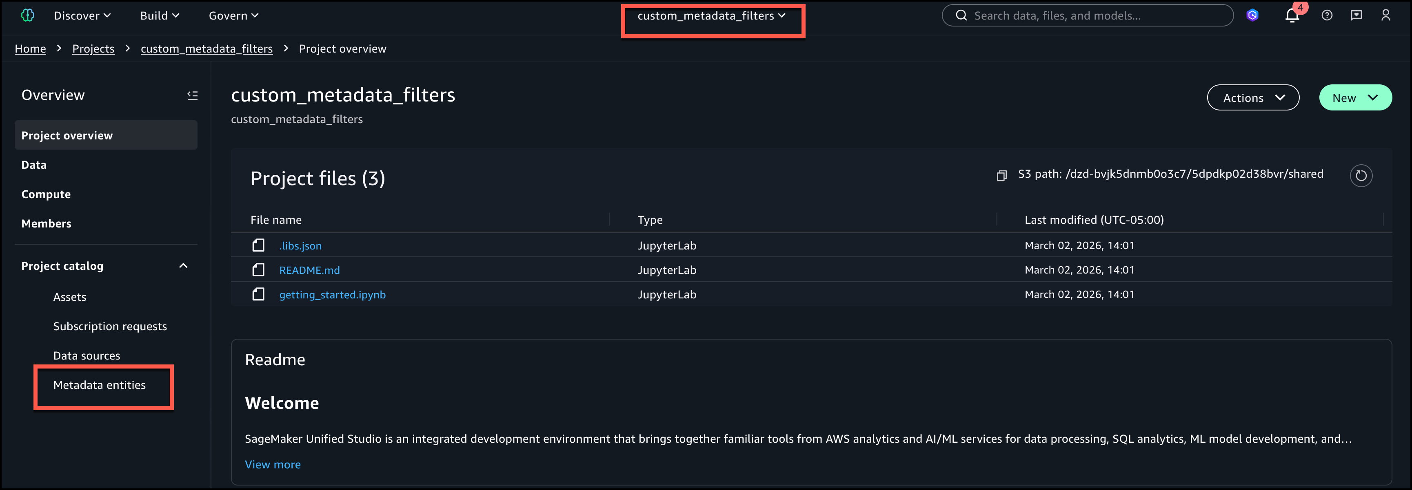Expand the Build dropdown menu
This screenshot has height=490, width=1412.
pos(160,16)
